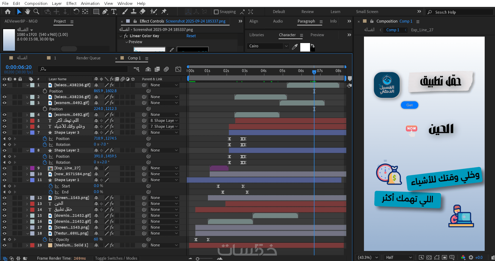Open the Animation menu
Viewport: 495px width, 261px height.
[90, 3]
